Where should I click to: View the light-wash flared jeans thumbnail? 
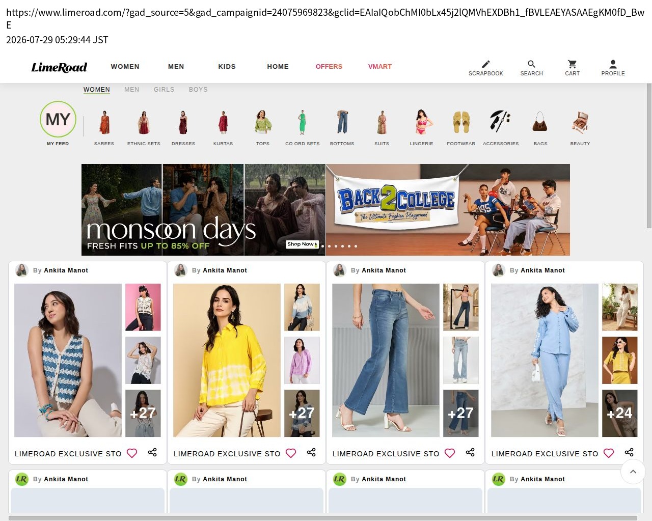461,361
